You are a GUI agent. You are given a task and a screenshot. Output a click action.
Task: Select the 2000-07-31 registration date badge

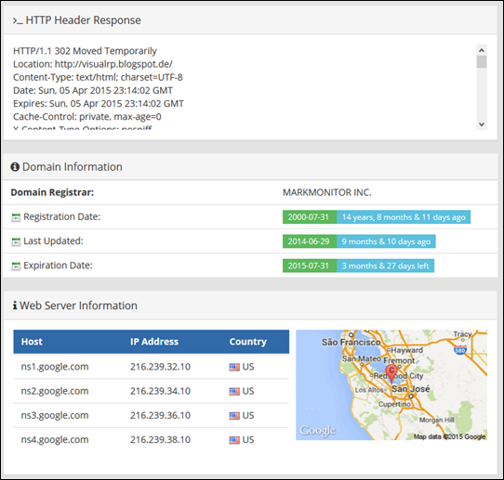310,217
